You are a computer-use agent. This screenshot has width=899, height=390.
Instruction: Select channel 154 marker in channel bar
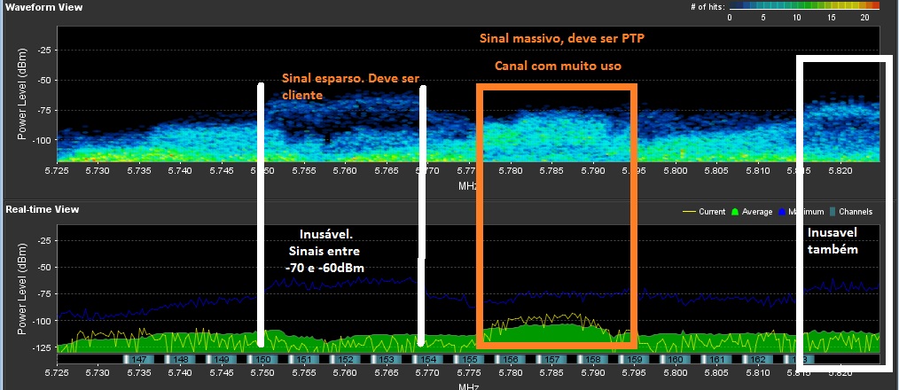click(x=428, y=360)
